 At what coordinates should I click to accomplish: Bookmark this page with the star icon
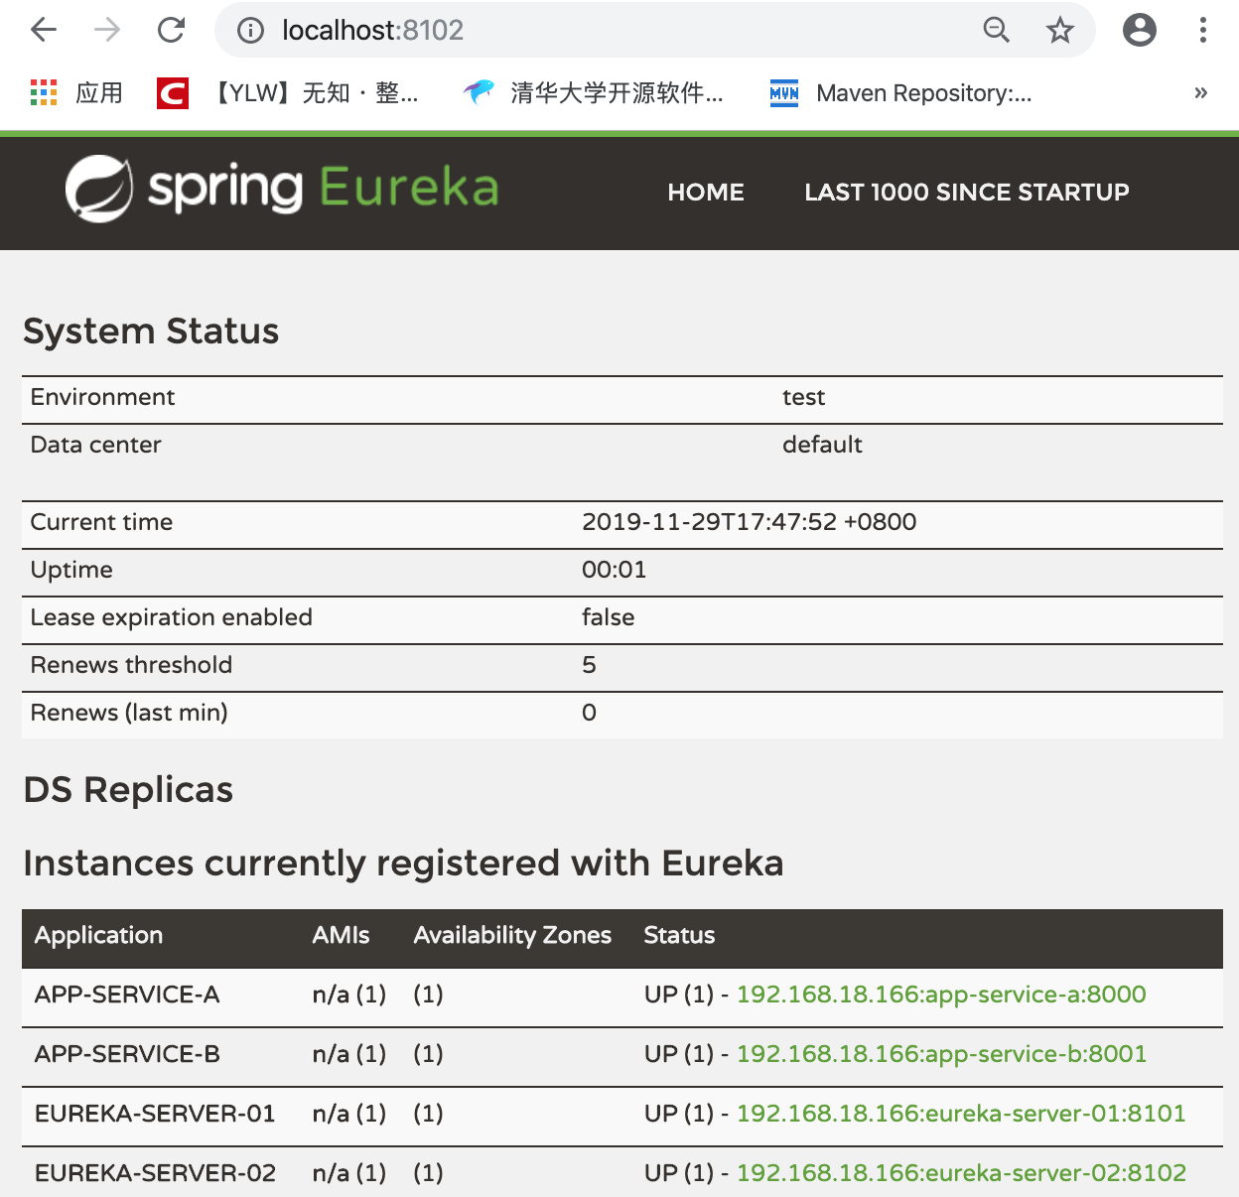1060,31
